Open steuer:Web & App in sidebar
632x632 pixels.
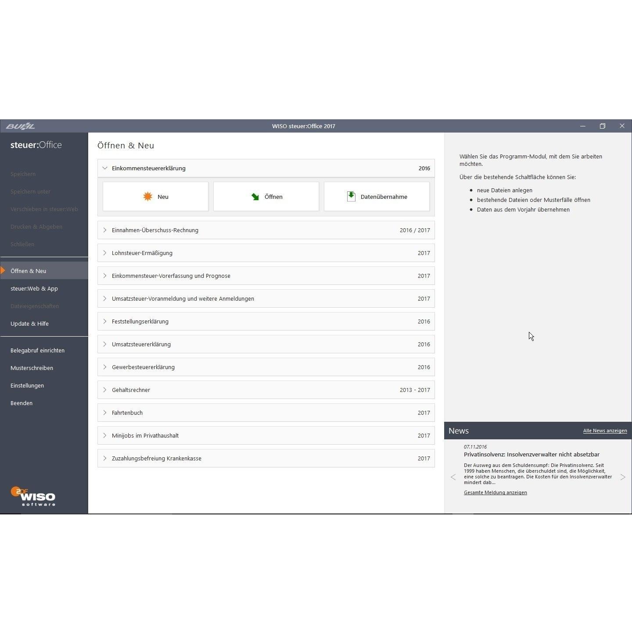(x=34, y=288)
